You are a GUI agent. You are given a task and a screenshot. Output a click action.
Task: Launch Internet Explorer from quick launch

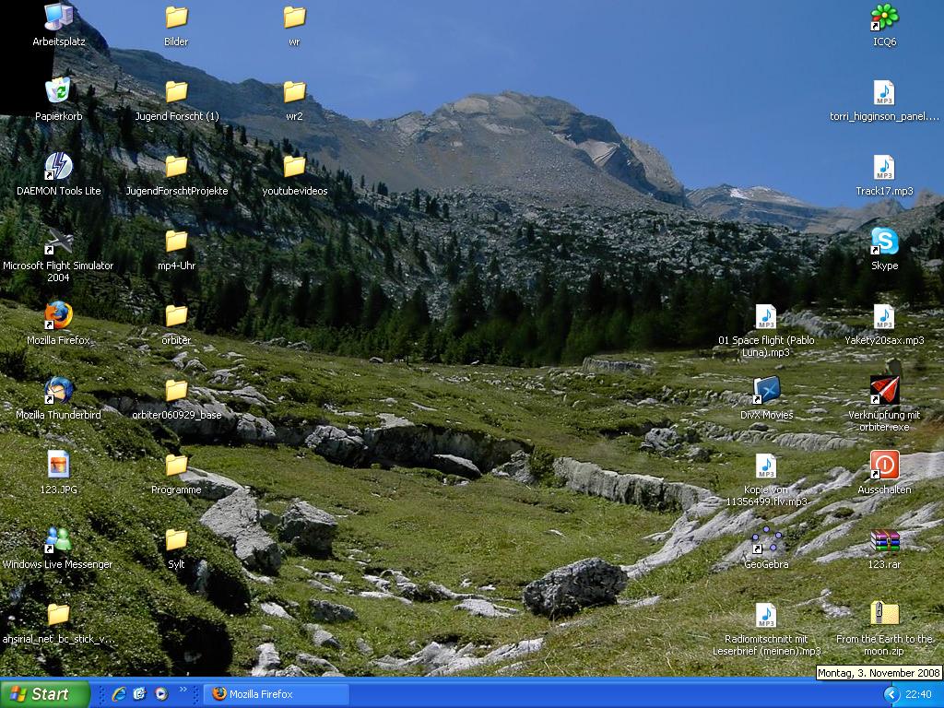(119, 694)
